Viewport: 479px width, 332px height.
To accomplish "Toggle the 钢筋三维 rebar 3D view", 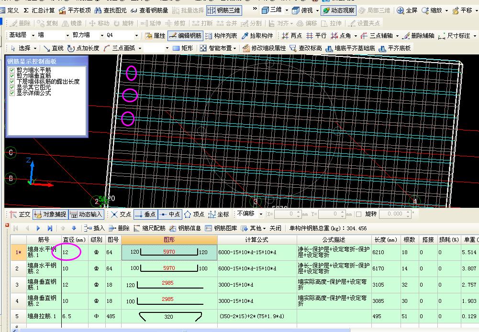I will [224, 11].
